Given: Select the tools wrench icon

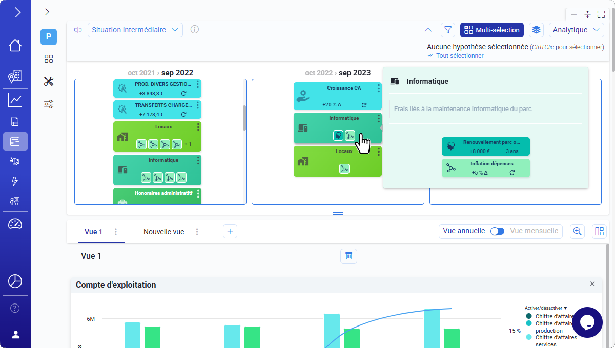Looking at the screenshot, I should coord(49,81).
